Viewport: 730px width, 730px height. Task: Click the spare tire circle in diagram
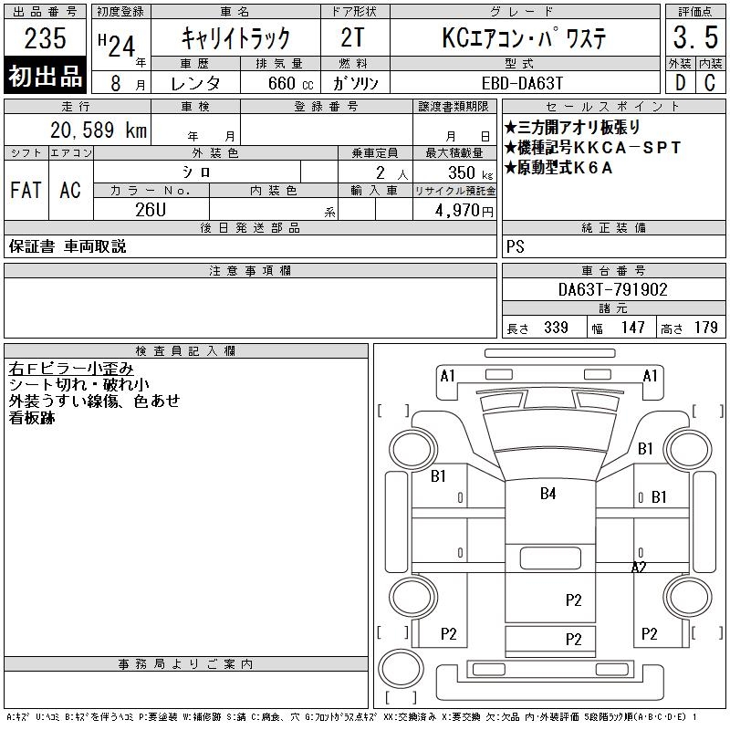pyautogui.click(x=401, y=669)
